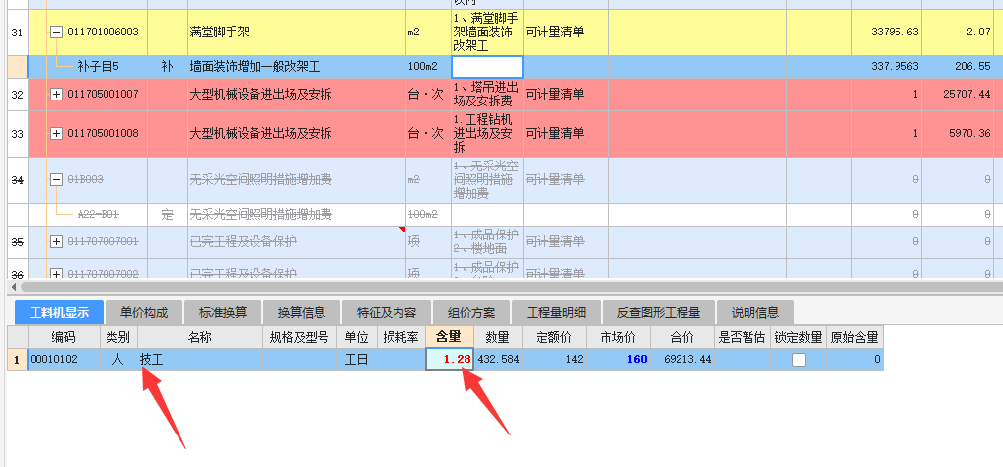Screen dimensions: 1003x467
Task: Click the 数量 column header
Action: [498, 337]
